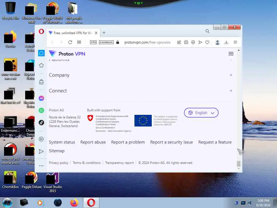View site security lock information
277x208 pixels.
click(118, 42)
